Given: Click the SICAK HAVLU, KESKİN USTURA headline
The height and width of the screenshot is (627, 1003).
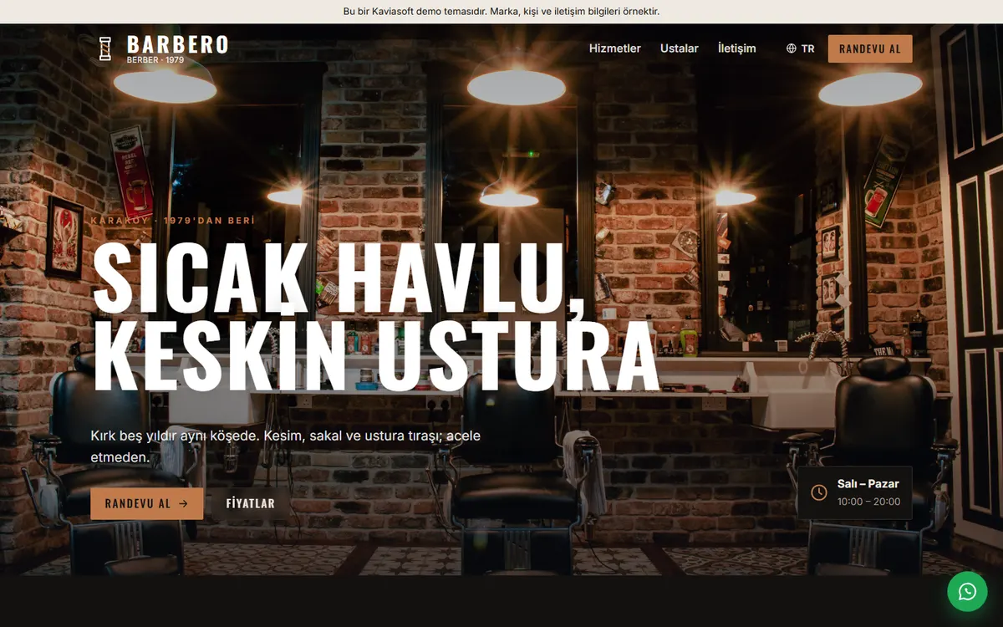Looking at the screenshot, I should pos(375,317).
